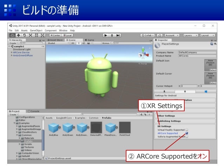Toggle scene lighting icon
Image resolution: width=224 pixels, height=168 pixels.
(79, 43)
